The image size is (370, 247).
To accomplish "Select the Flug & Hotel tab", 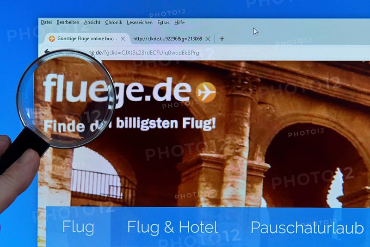I will coord(173,227).
